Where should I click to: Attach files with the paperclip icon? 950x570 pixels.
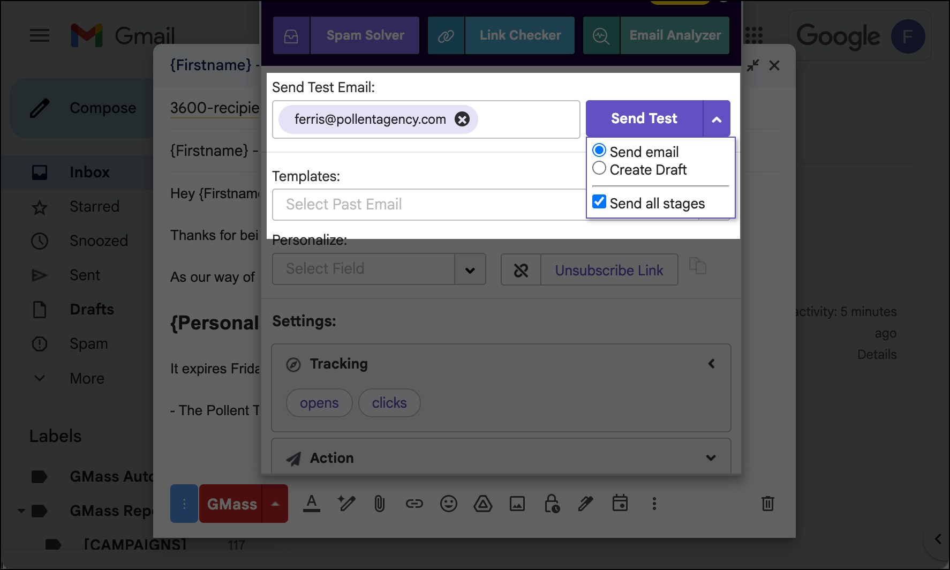click(x=380, y=504)
